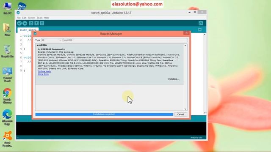This screenshot has width=271, height=152.
Task: Maximize the Arduino window
Action: click(195, 12)
